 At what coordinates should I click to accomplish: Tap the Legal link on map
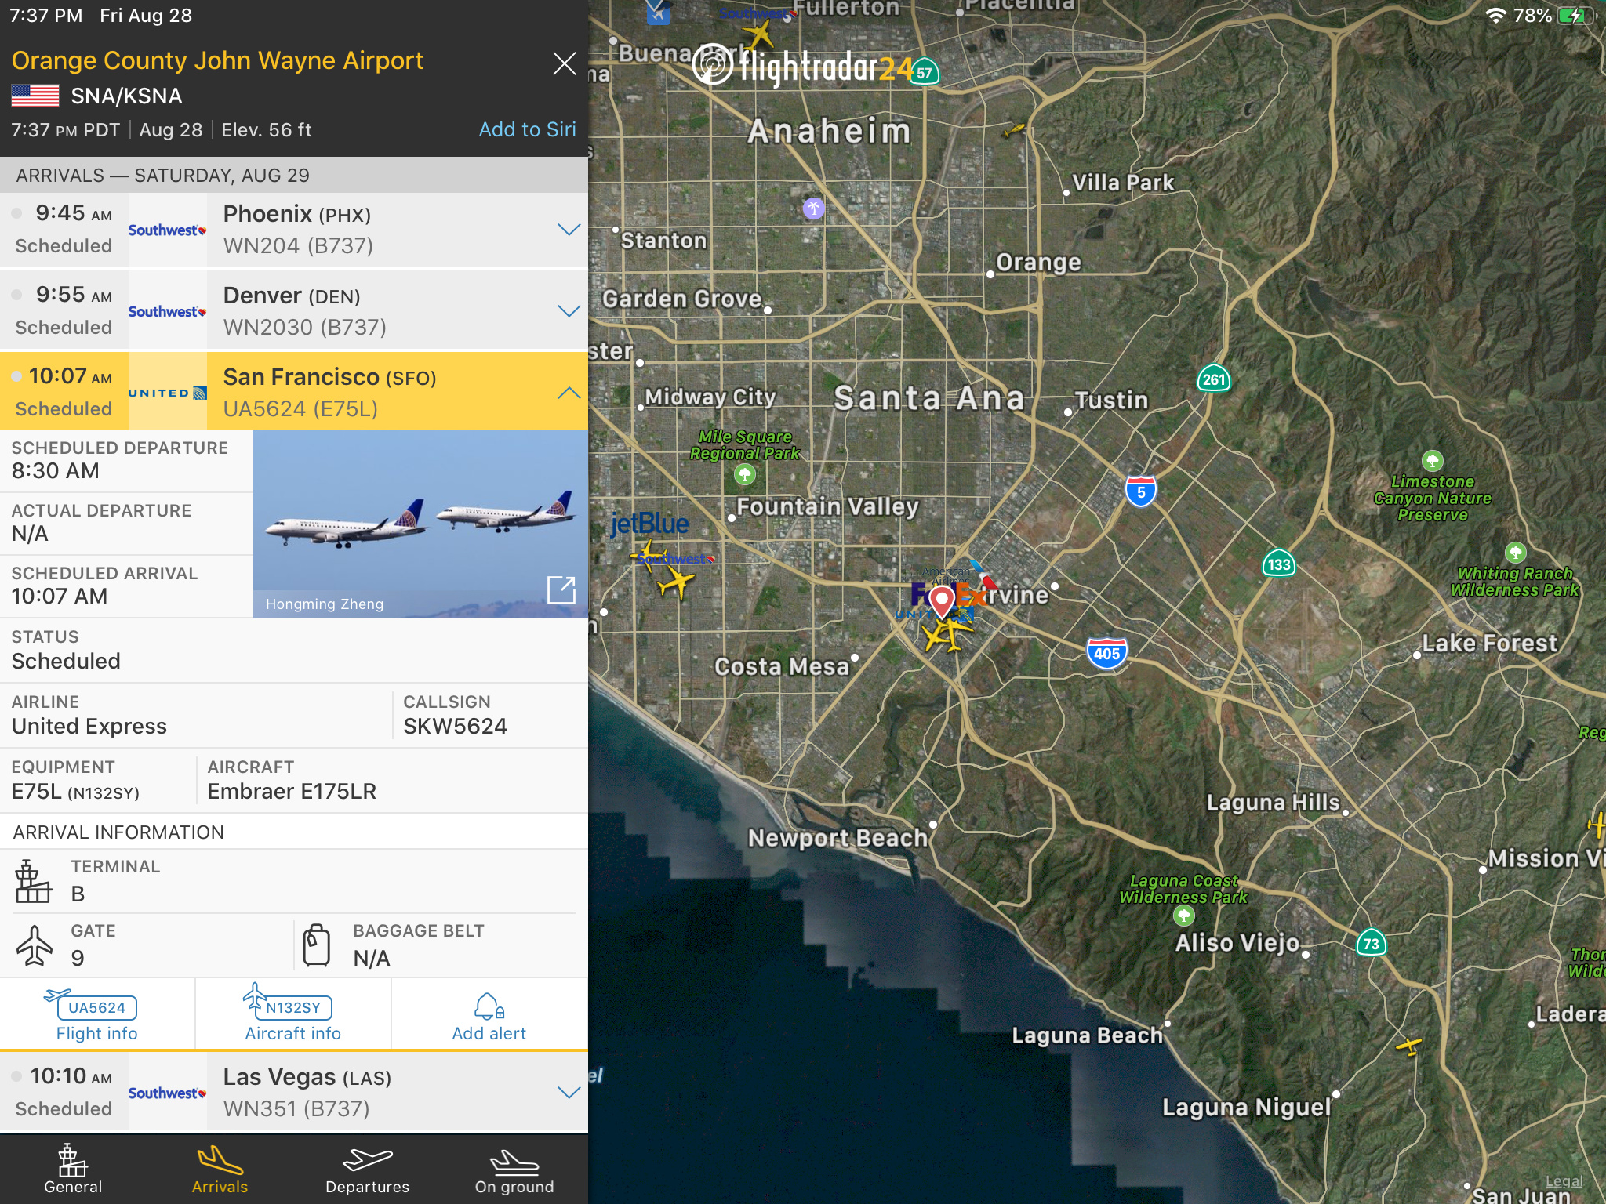coord(1563,1181)
